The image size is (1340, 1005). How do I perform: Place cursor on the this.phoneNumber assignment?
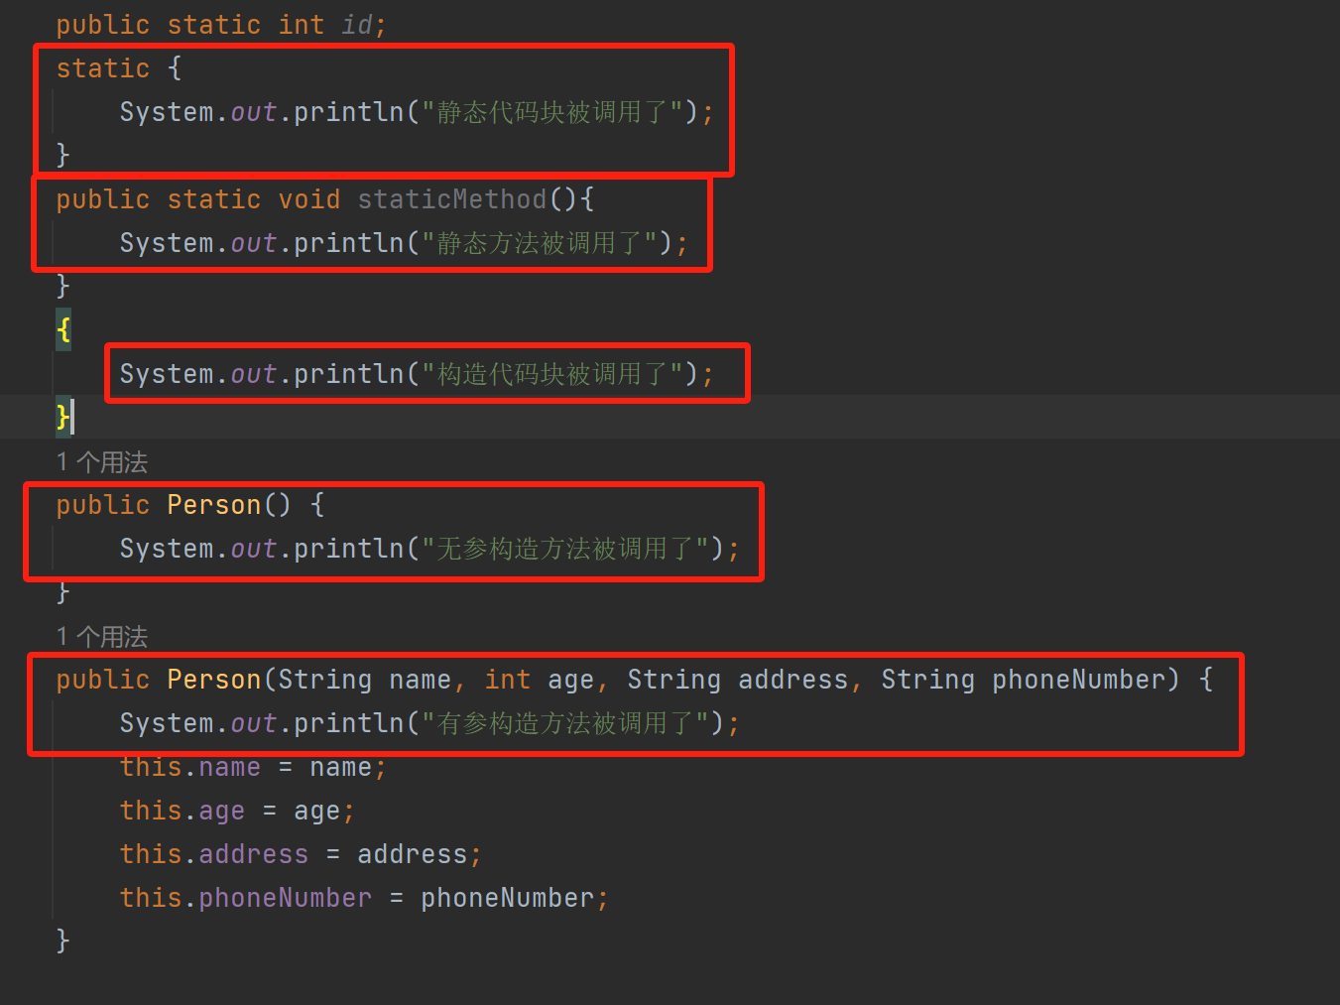pos(363,899)
